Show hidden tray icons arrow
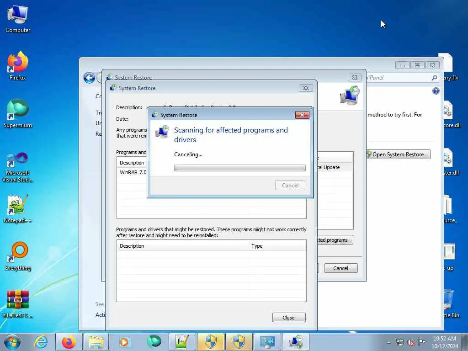This screenshot has width=468, height=351. click(x=388, y=342)
